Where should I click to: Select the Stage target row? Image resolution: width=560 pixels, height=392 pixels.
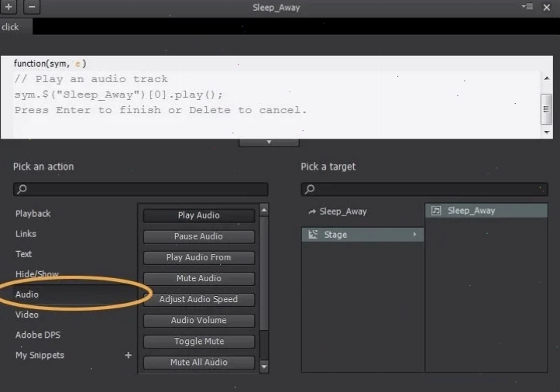point(362,235)
